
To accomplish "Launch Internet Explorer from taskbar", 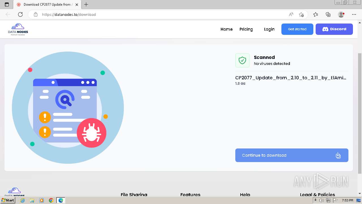I will 23,200.
